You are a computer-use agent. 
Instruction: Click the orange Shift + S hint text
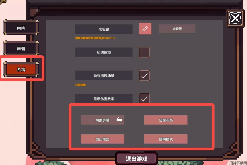(110, 38)
